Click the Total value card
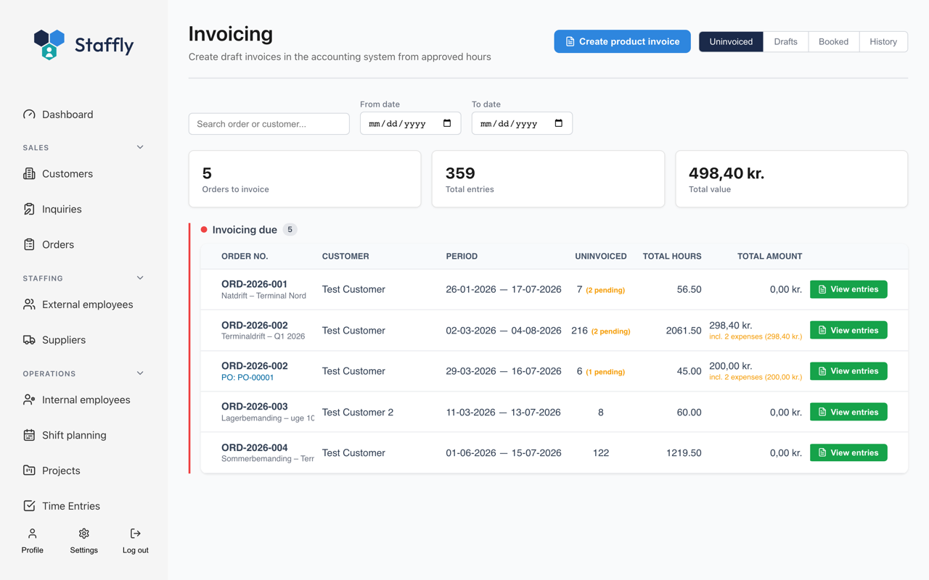This screenshot has width=929, height=580. (x=792, y=179)
